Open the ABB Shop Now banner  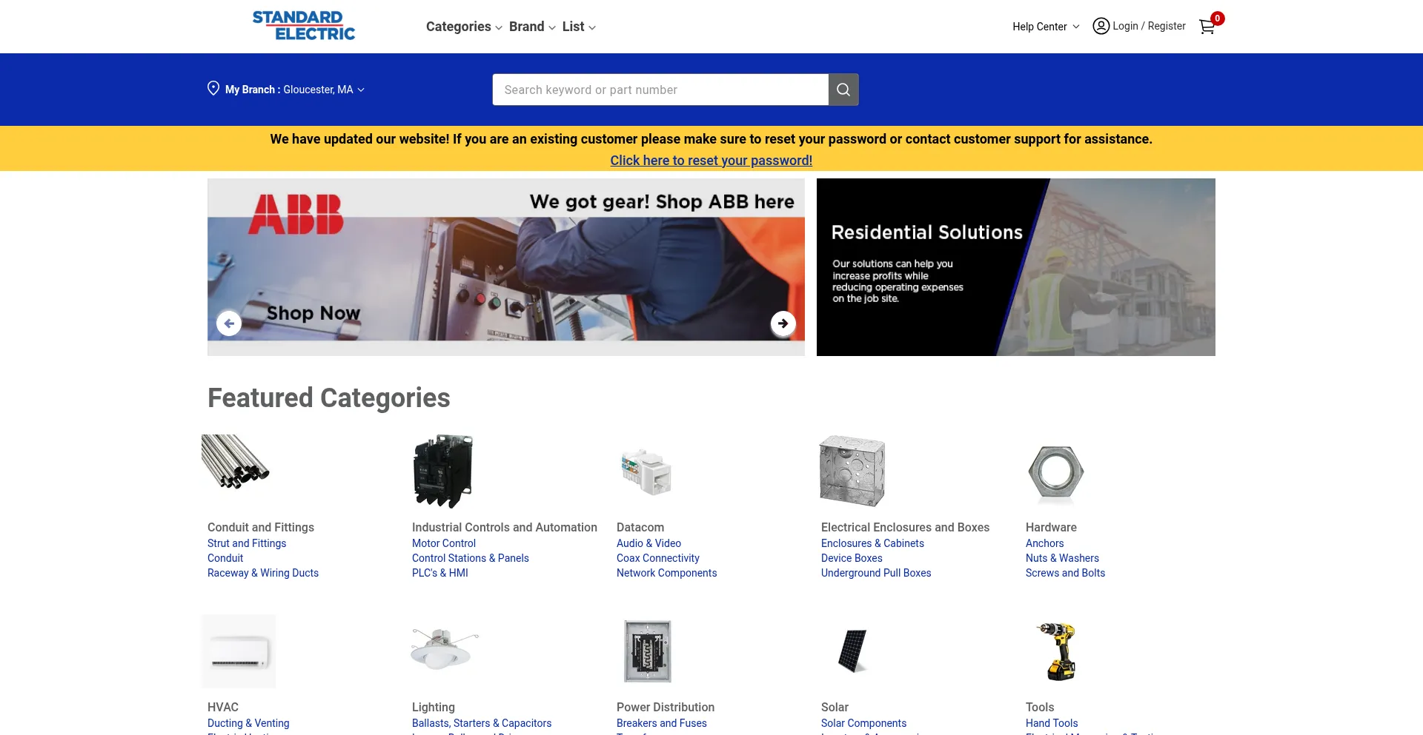coord(506,267)
